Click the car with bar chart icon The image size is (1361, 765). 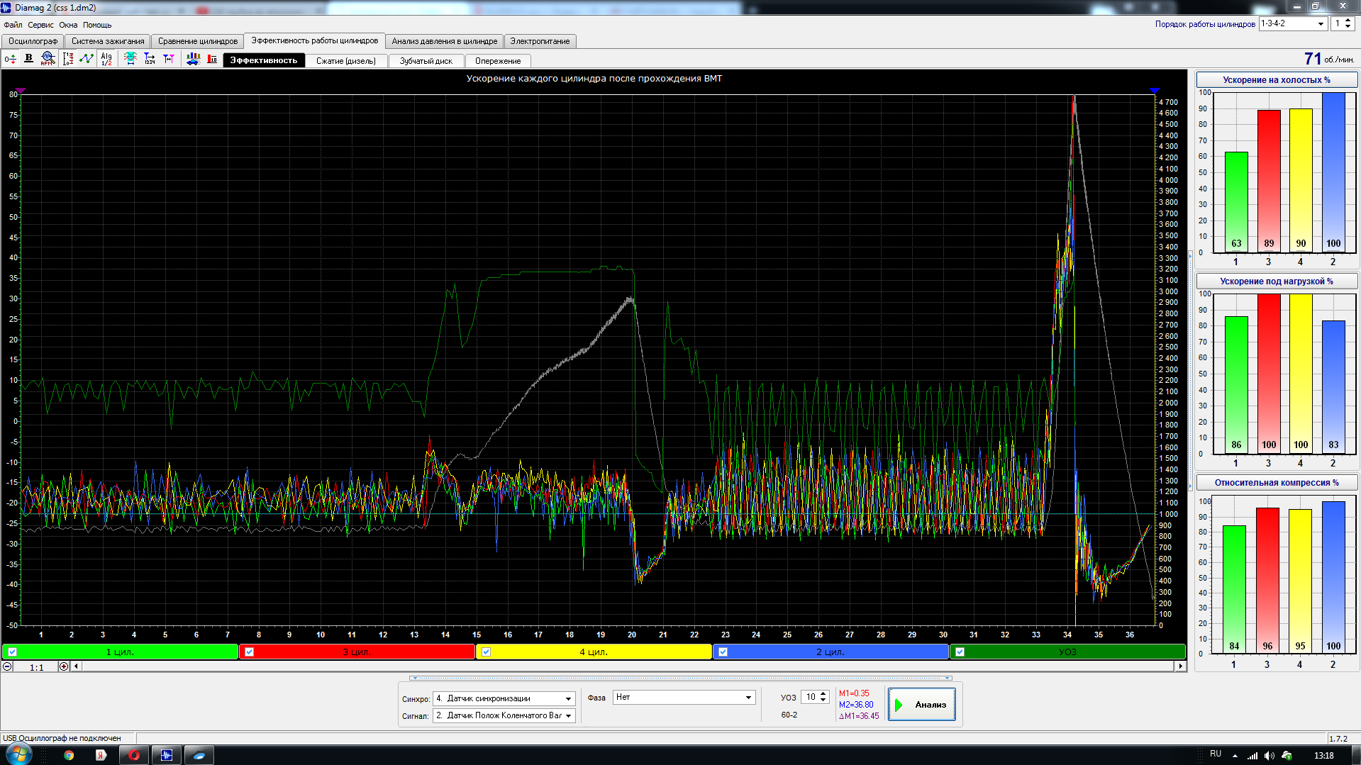193,59
